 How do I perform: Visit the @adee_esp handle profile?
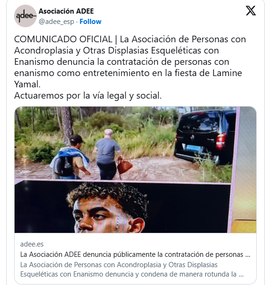56,22
